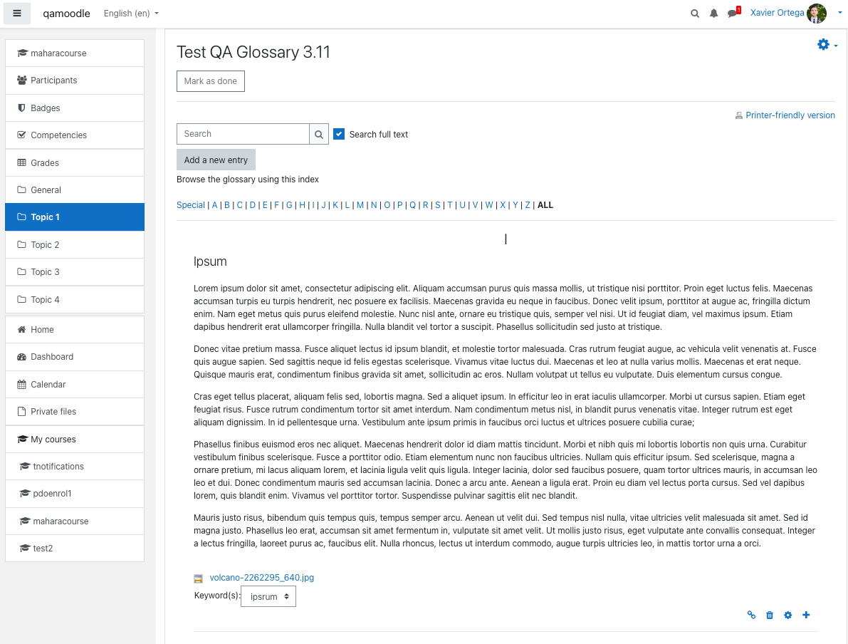The height and width of the screenshot is (644, 848).
Task: Click the glossary search magnifier button
Action: [x=319, y=134]
